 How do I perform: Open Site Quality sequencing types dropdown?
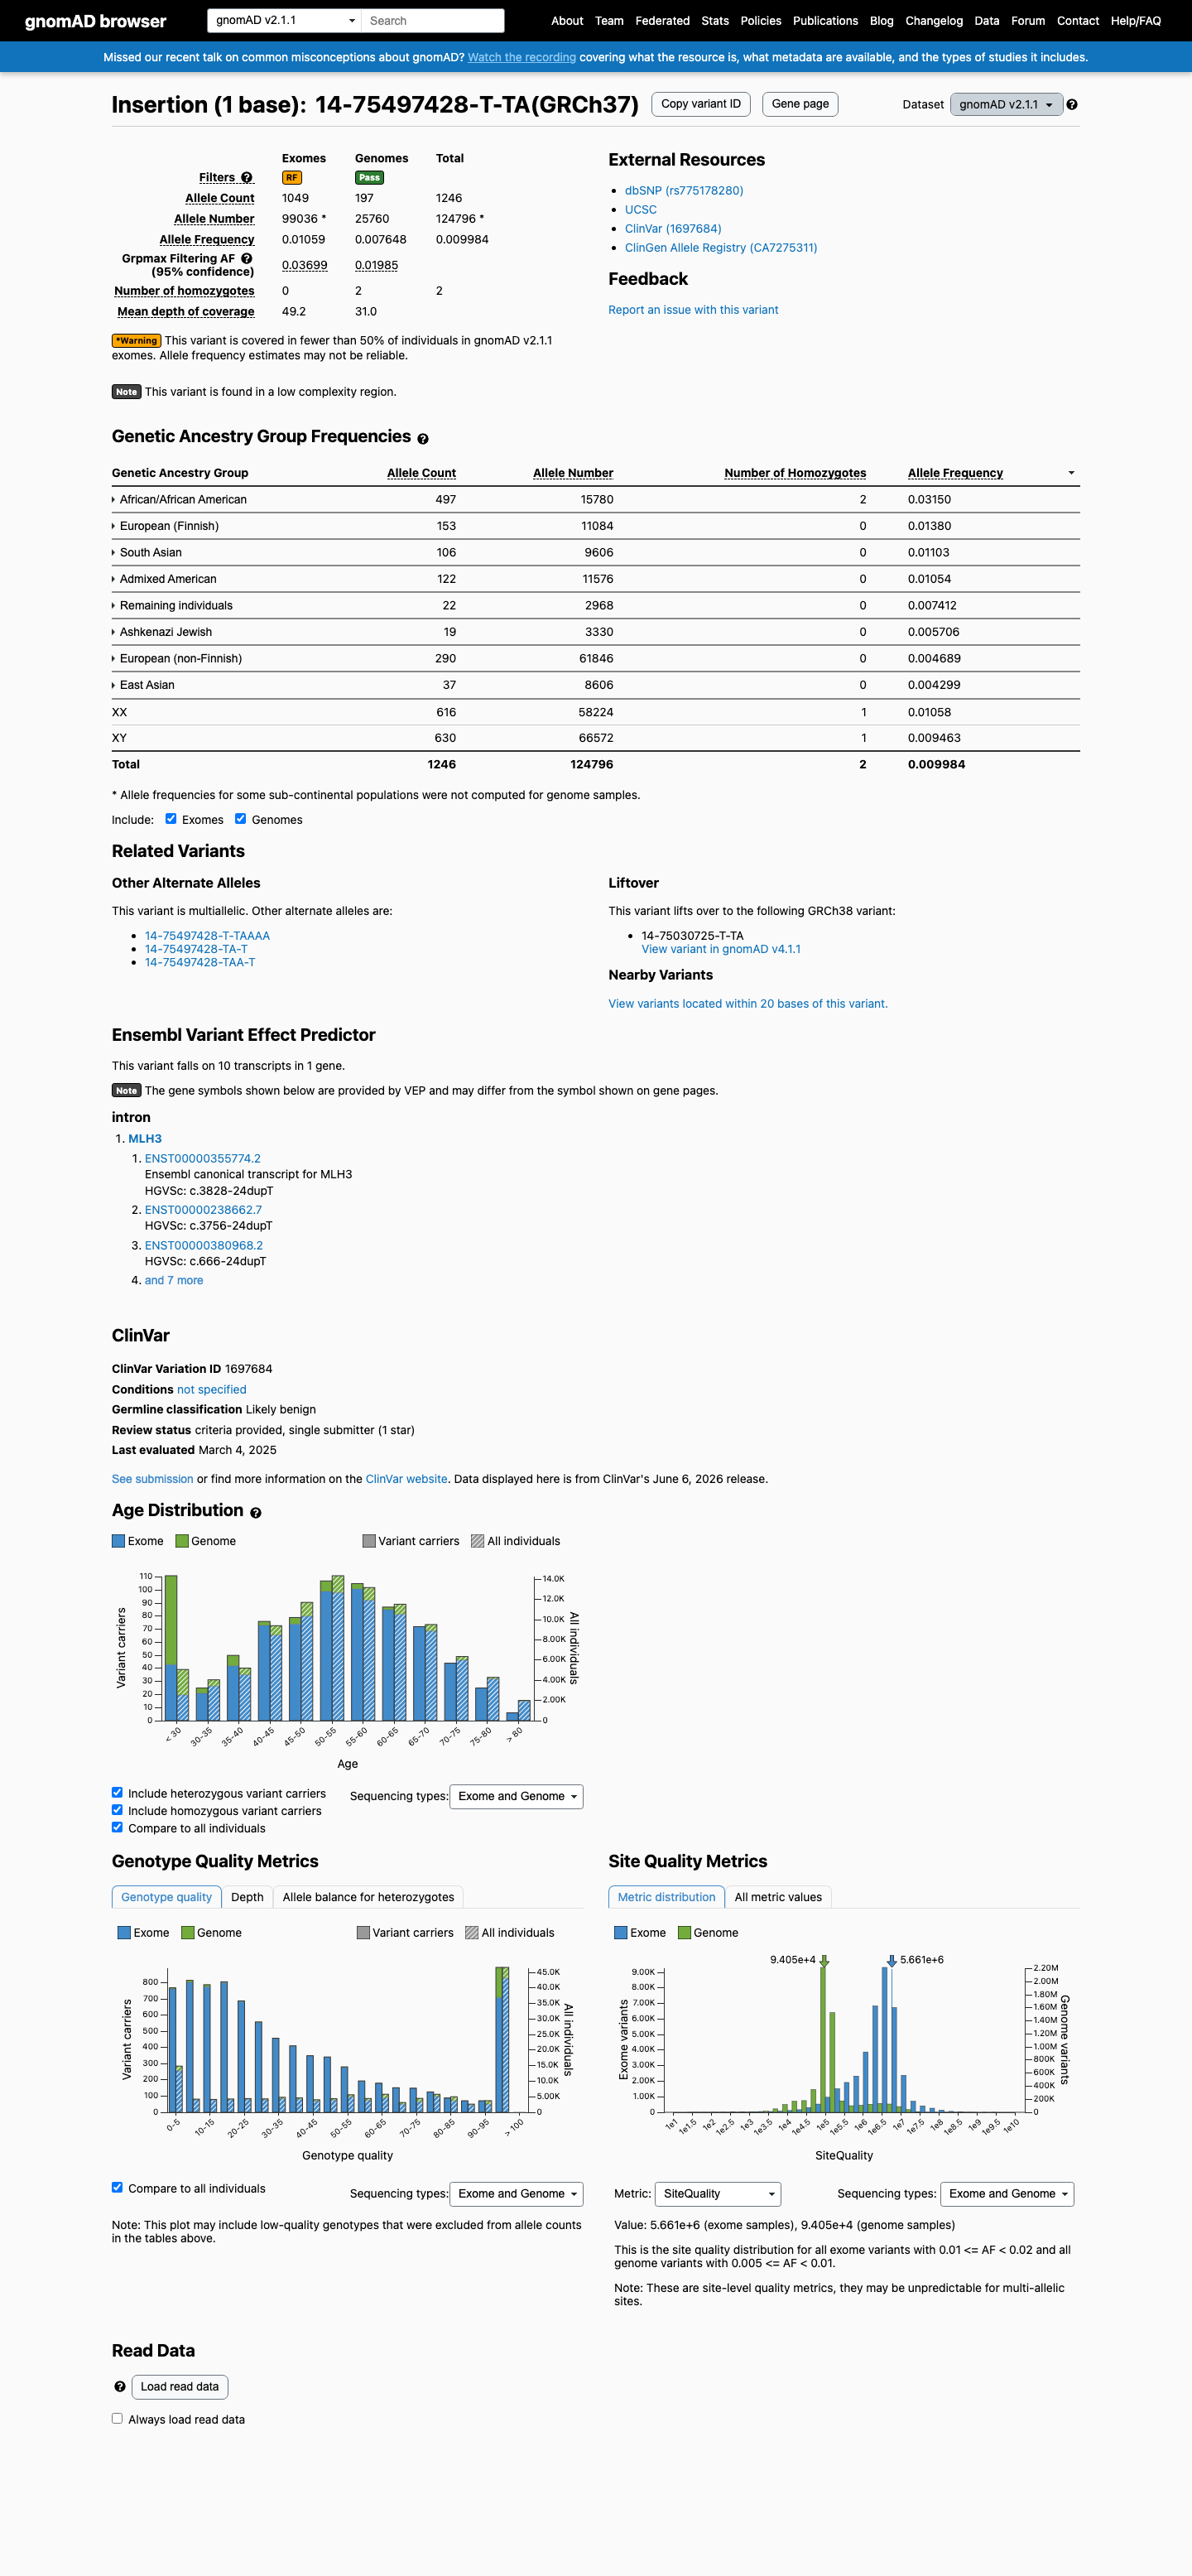[x=1007, y=2193]
